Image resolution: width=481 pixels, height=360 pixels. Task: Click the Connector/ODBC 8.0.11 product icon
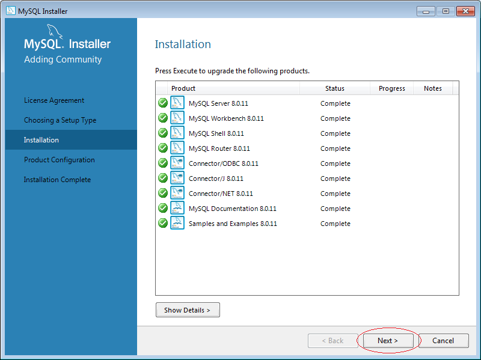[177, 163]
